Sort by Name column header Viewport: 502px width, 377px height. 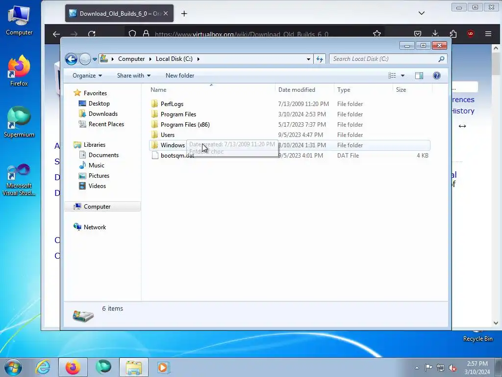[x=211, y=90]
